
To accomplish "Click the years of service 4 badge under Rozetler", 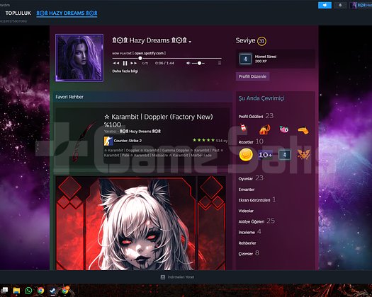I will (284, 155).
